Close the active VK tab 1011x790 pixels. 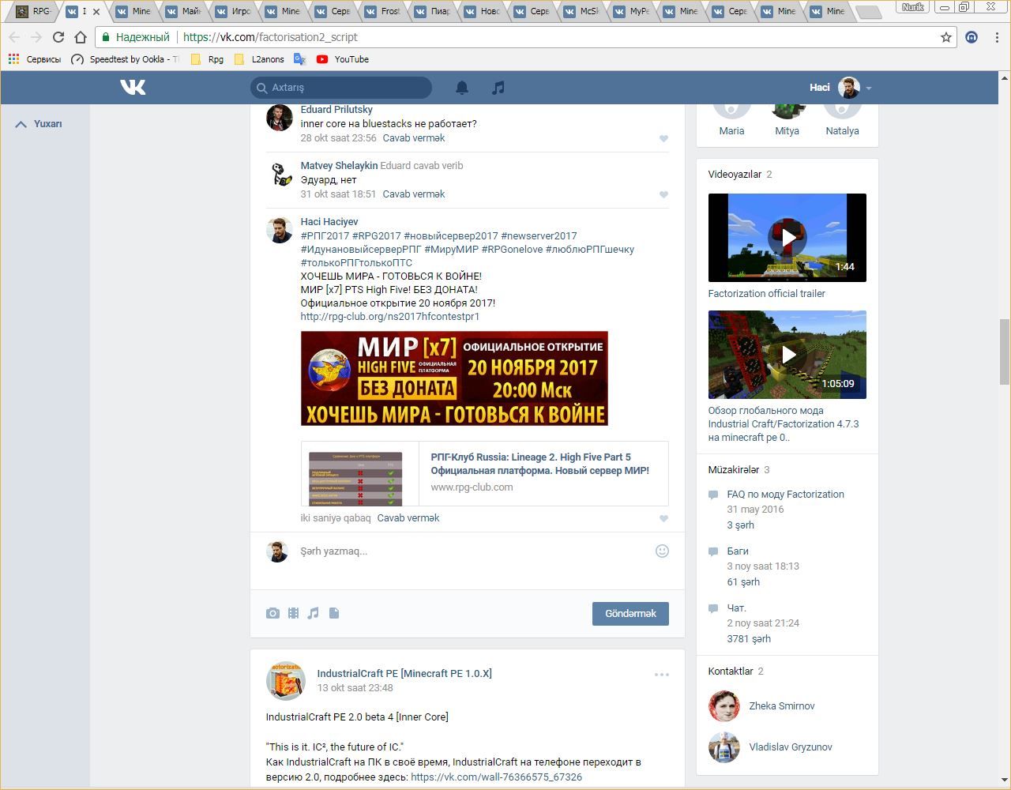tap(96, 12)
